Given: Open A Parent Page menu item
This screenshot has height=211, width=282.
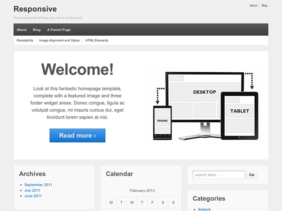Looking at the screenshot, I should coord(59,30).
